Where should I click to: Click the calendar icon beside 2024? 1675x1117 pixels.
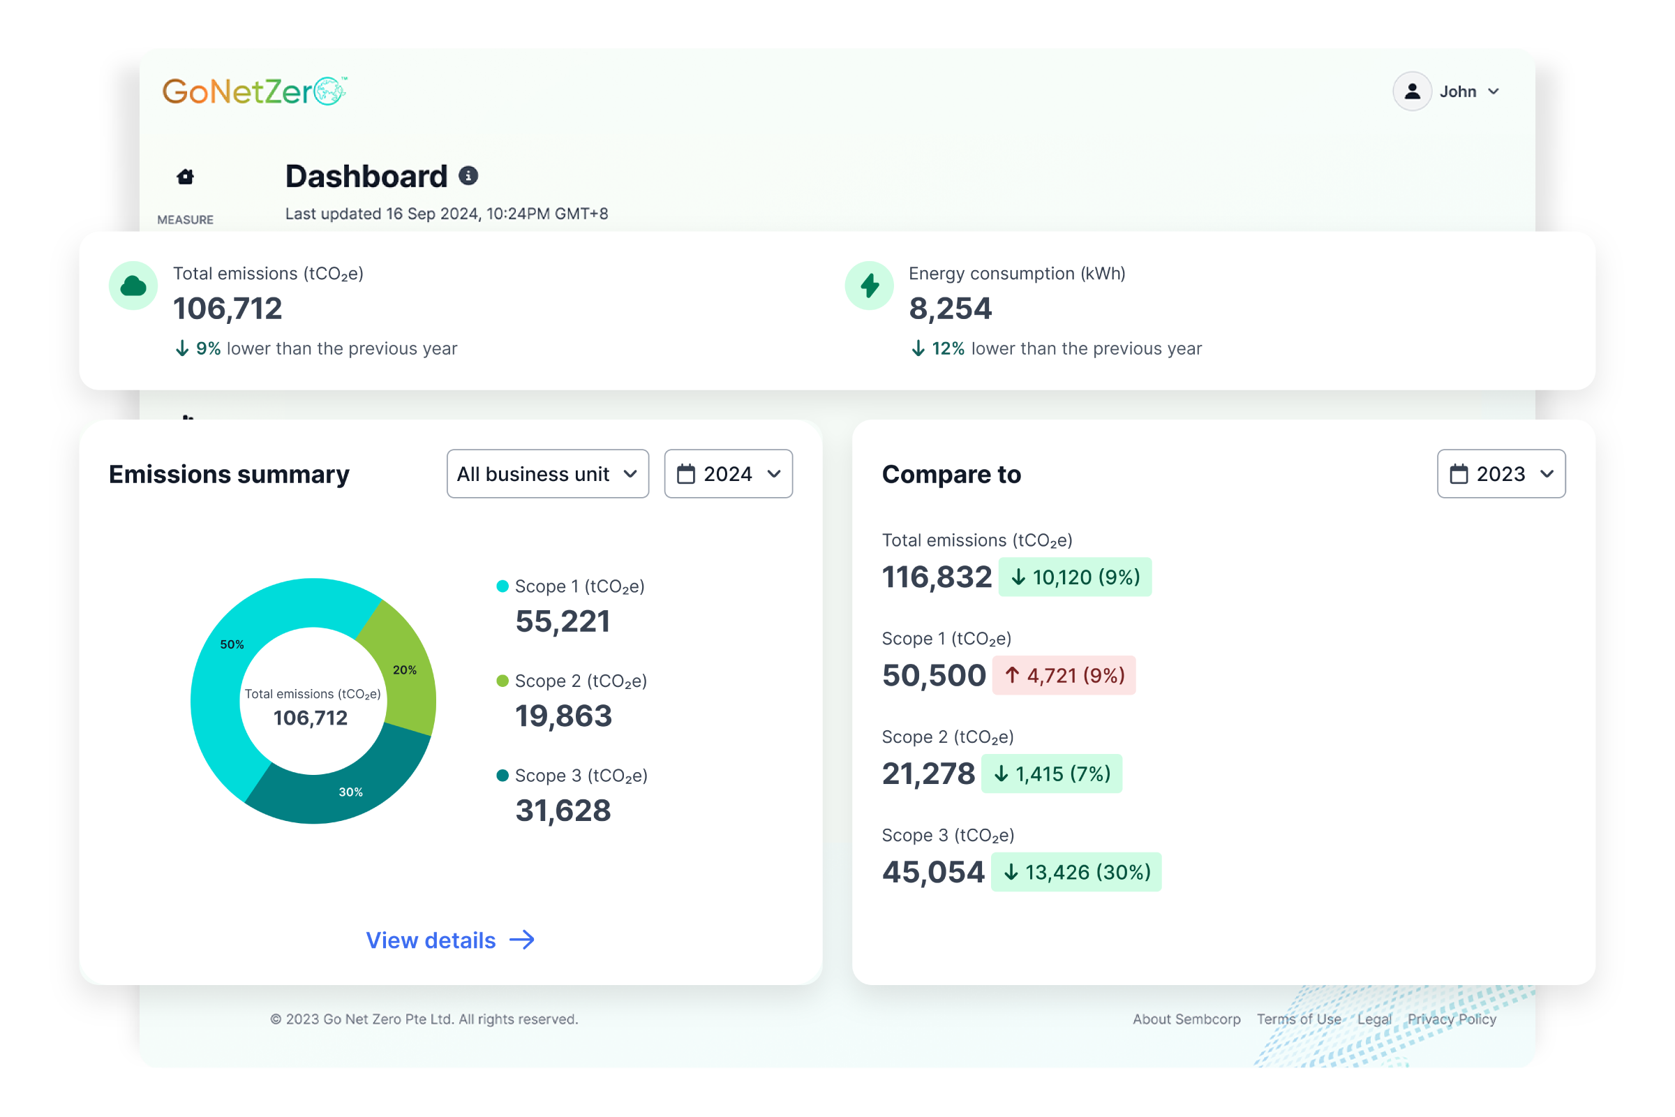click(685, 474)
